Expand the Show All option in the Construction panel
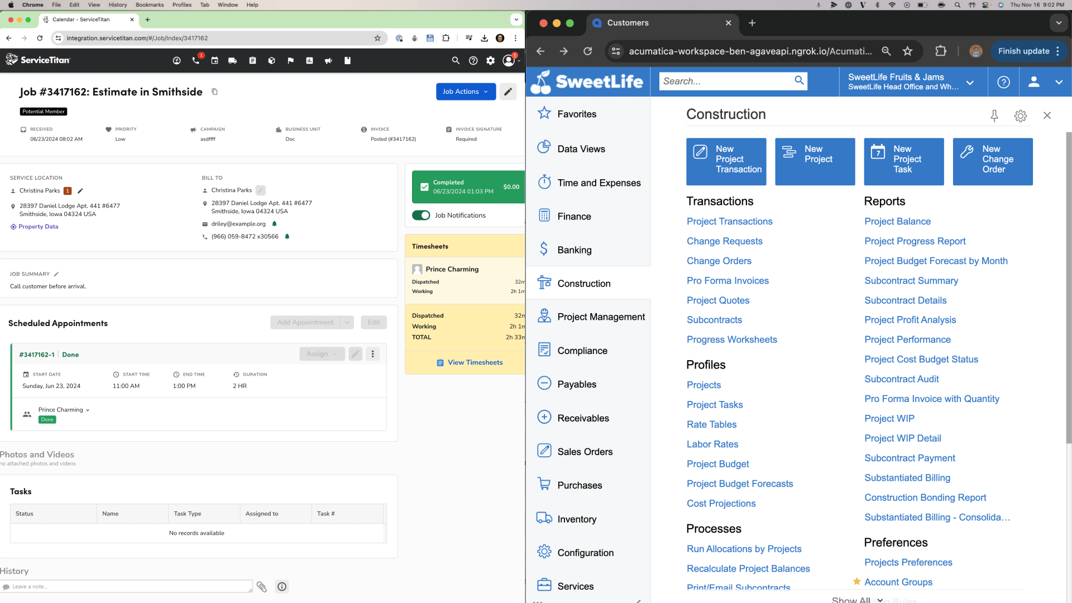Image resolution: width=1072 pixels, height=603 pixels. [x=858, y=600]
